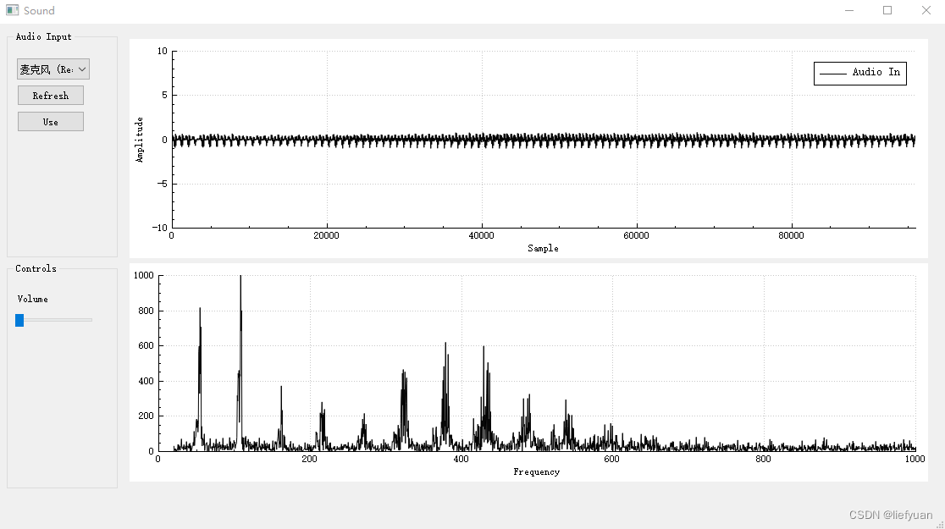945x529 pixels.
Task: Select the Controls group header
Action: [35, 268]
